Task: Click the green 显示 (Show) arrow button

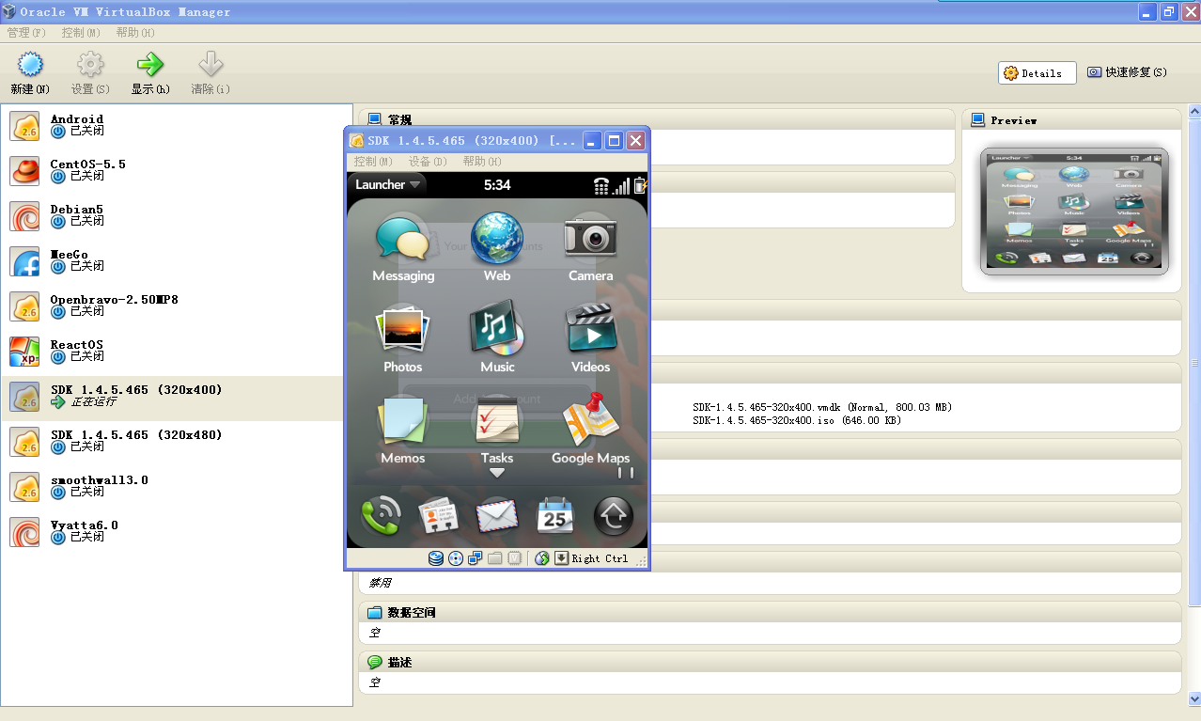Action: (150, 73)
